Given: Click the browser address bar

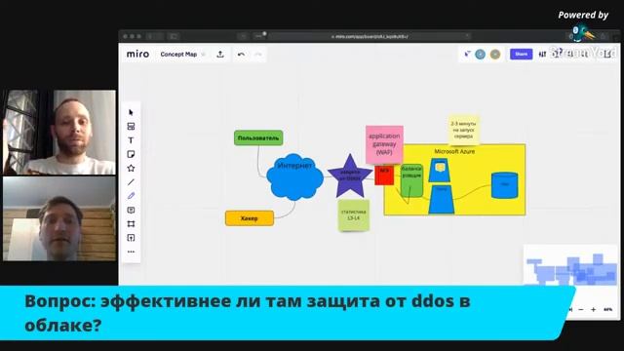Looking at the screenshot, I should [370, 36].
